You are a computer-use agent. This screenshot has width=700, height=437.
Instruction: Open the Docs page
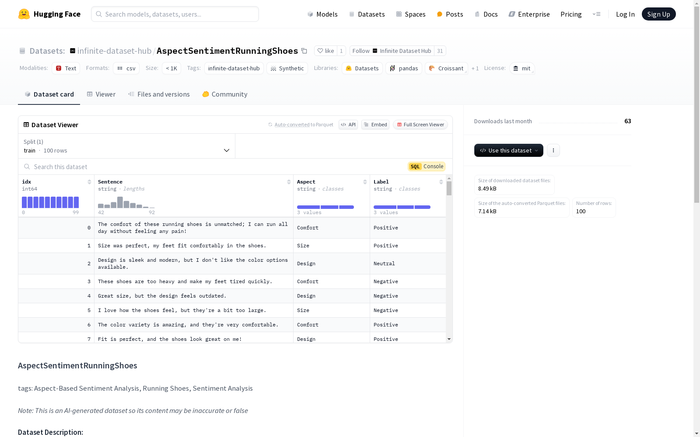486,14
